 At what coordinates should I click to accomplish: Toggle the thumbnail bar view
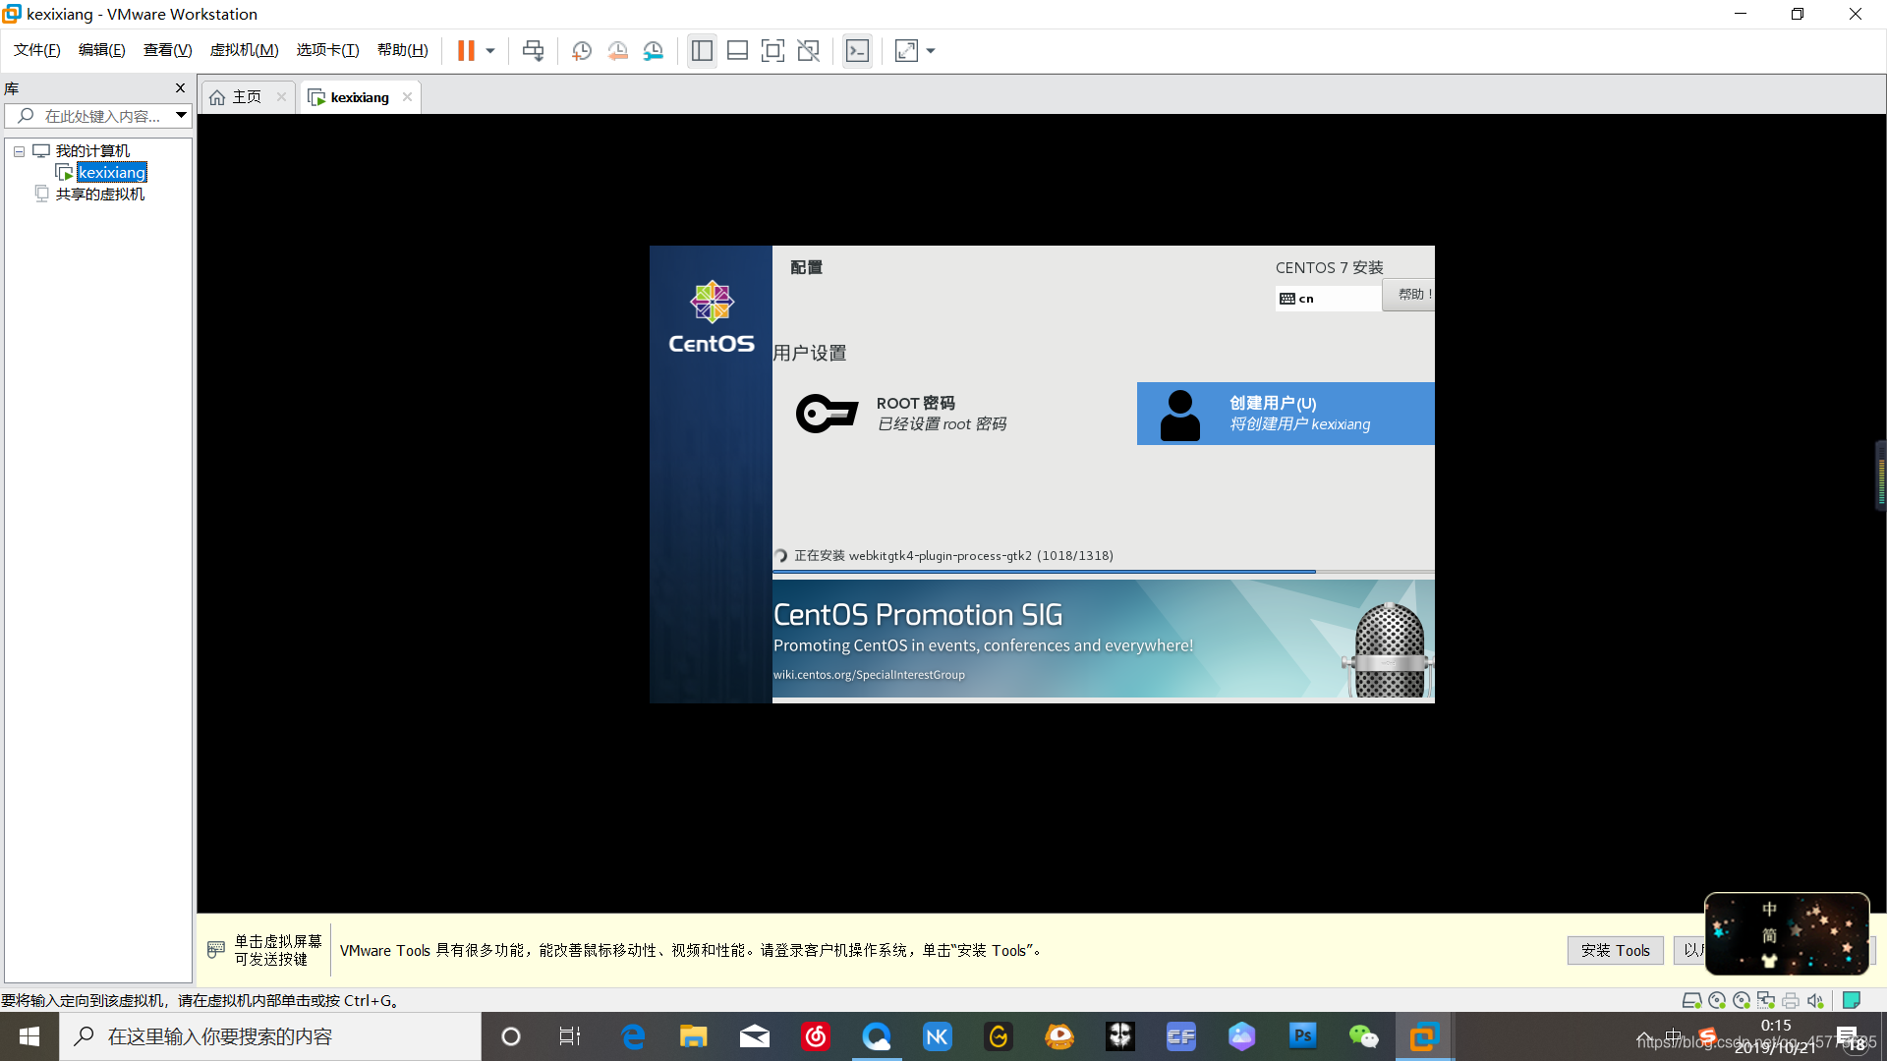tap(737, 50)
